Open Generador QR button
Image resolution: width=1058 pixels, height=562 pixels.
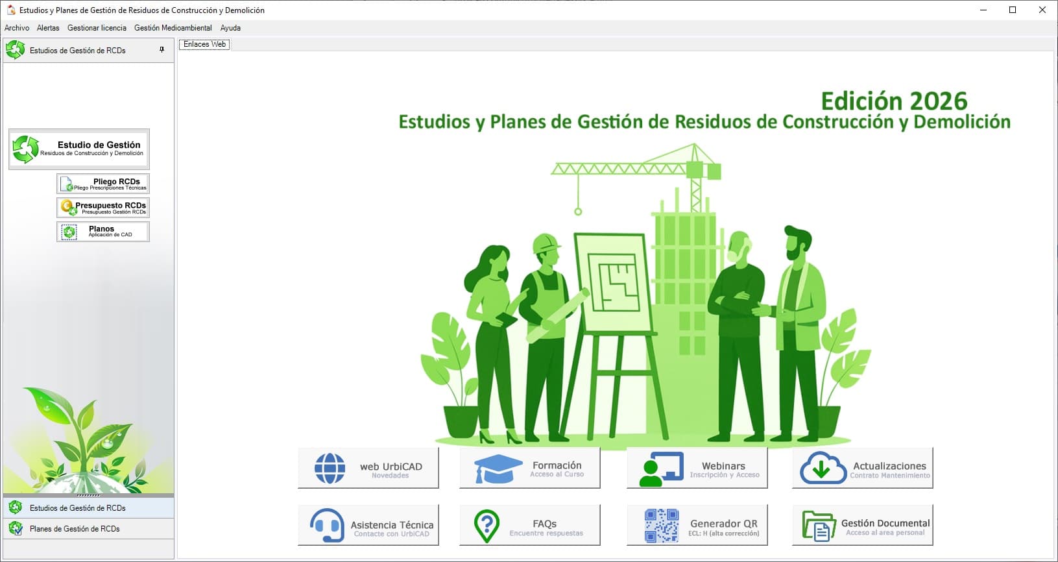pyautogui.click(x=697, y=525)
